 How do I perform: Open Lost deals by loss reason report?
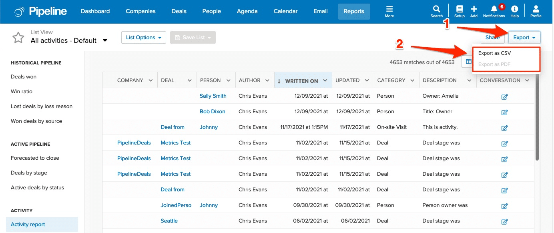(x=42, y=106)
